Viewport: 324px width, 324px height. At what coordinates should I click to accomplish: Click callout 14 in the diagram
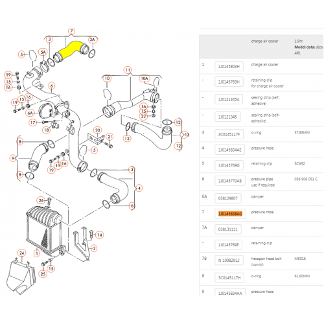point(100,235)
